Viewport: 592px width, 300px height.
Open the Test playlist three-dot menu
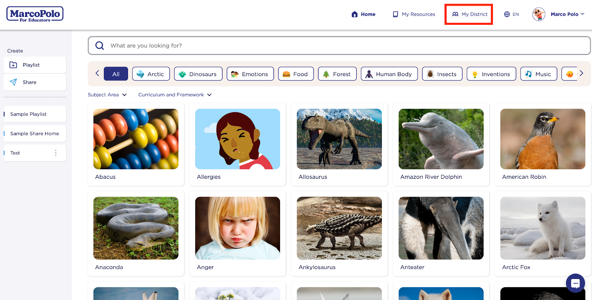(x=56, y=153)
